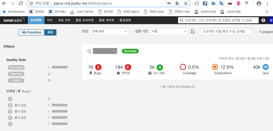Click the SonarQube logo

[14, 20]
